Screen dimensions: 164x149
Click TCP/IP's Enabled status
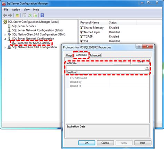click(x=114, y=37)
